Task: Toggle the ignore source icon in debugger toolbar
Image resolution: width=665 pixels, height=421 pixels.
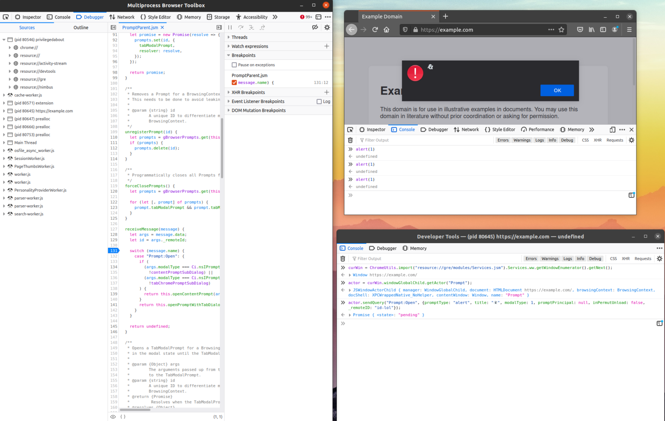Action: point(315,27)
